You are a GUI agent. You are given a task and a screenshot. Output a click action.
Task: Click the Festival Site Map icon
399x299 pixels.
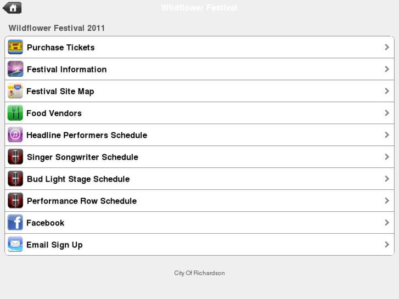pyautogui.click(x=15, y=91)
